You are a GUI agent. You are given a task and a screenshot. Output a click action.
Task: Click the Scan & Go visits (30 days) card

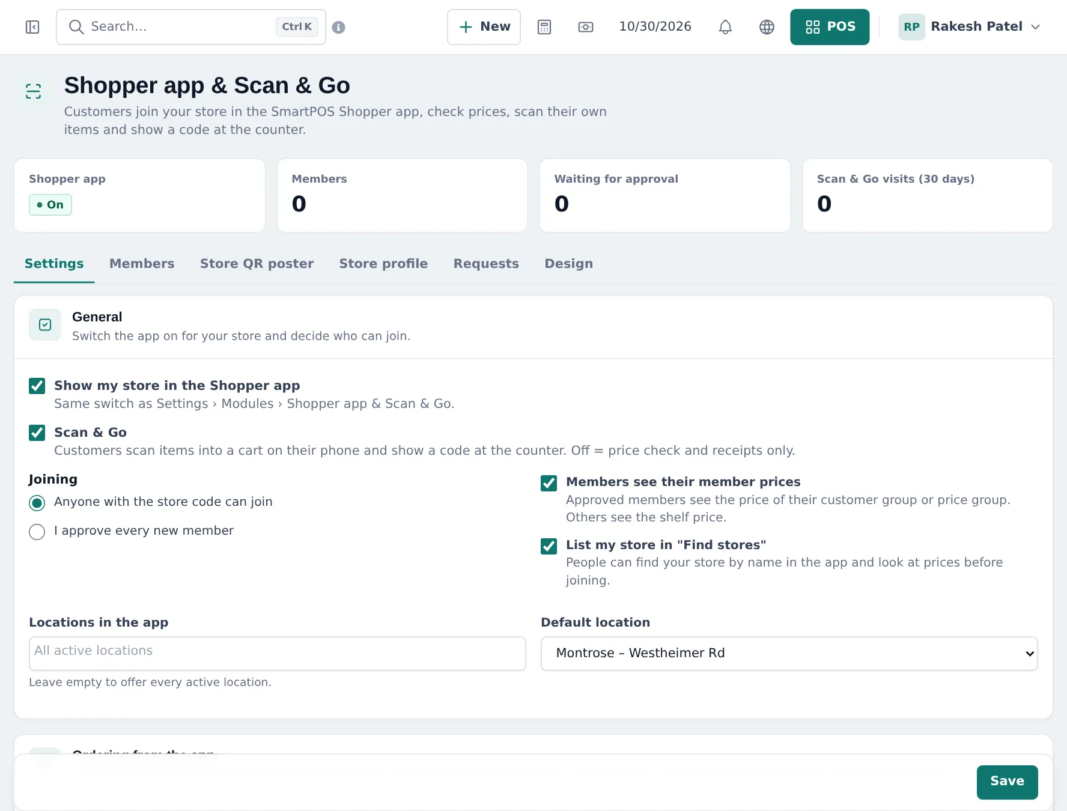[928, 195]
